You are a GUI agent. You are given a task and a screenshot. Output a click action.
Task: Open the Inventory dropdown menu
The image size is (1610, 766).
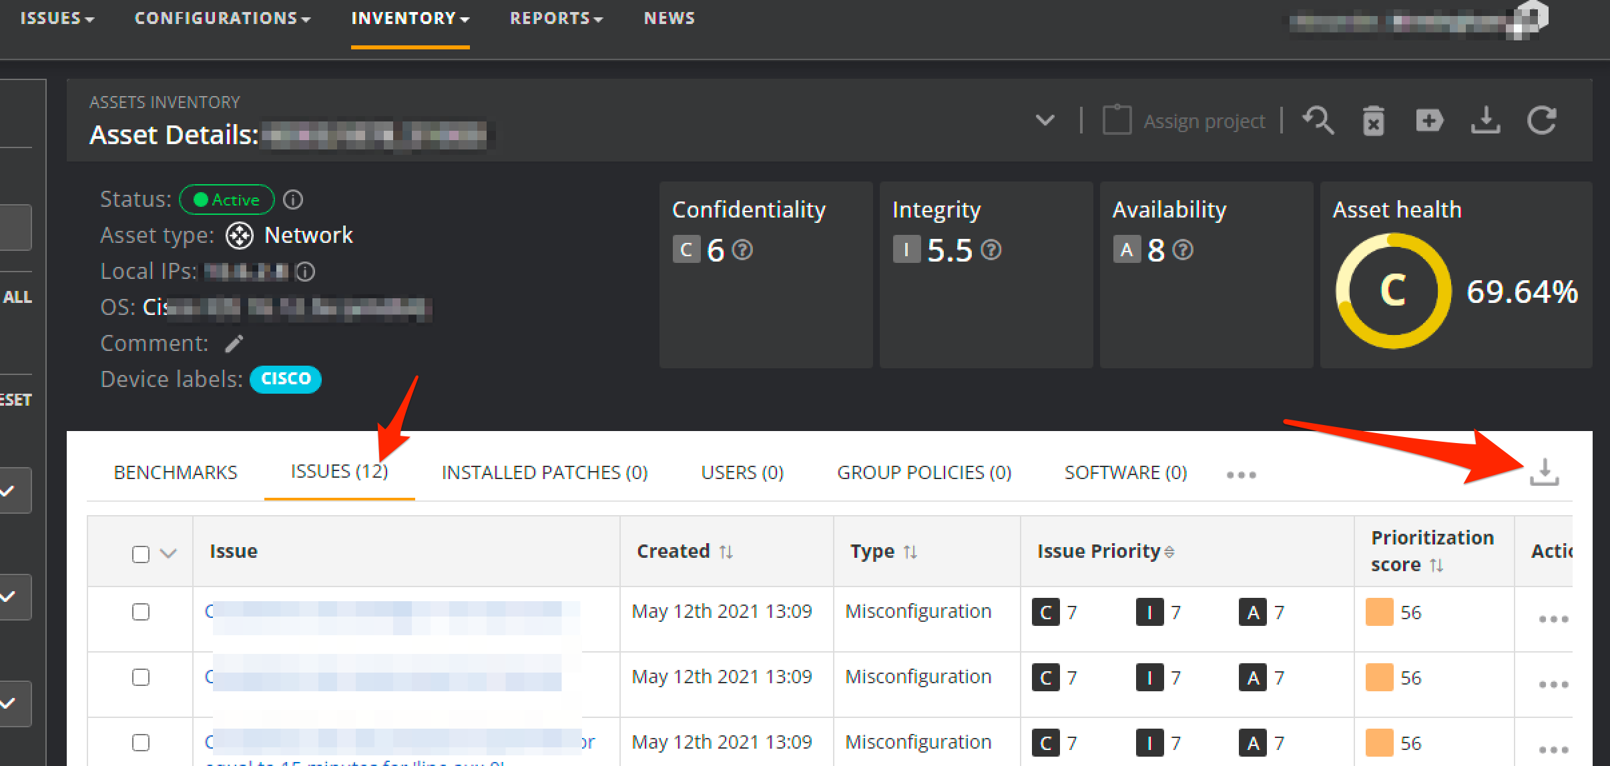[x=410, y=19]
